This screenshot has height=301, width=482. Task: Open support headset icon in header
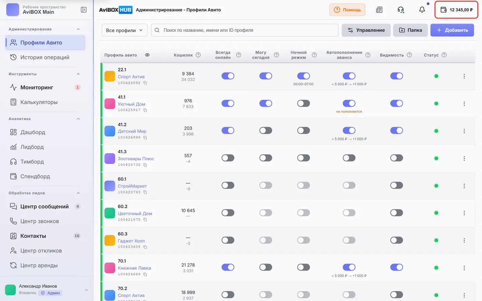(x=401, y=10)
